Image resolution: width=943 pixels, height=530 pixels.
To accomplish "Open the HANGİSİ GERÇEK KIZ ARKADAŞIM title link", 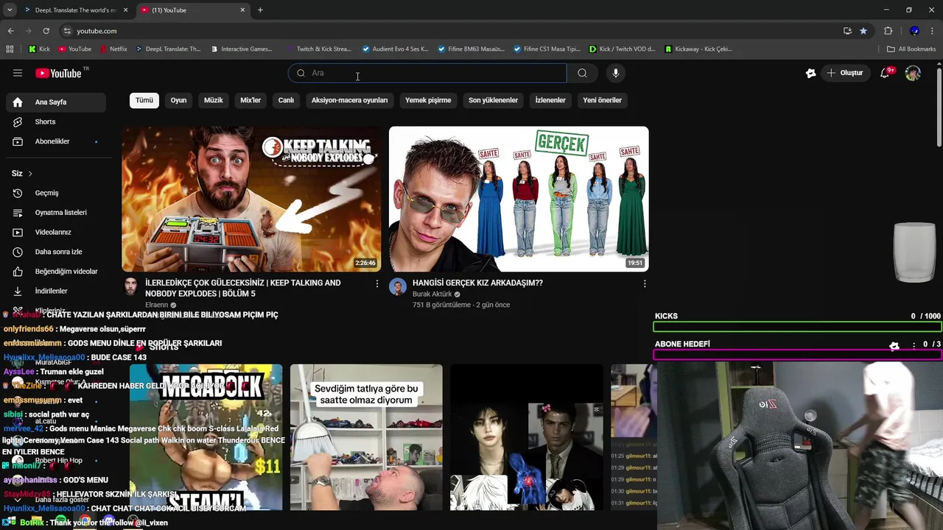I will pos(477,283).
